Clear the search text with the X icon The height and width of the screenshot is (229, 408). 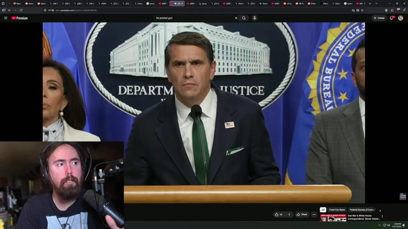236,18
